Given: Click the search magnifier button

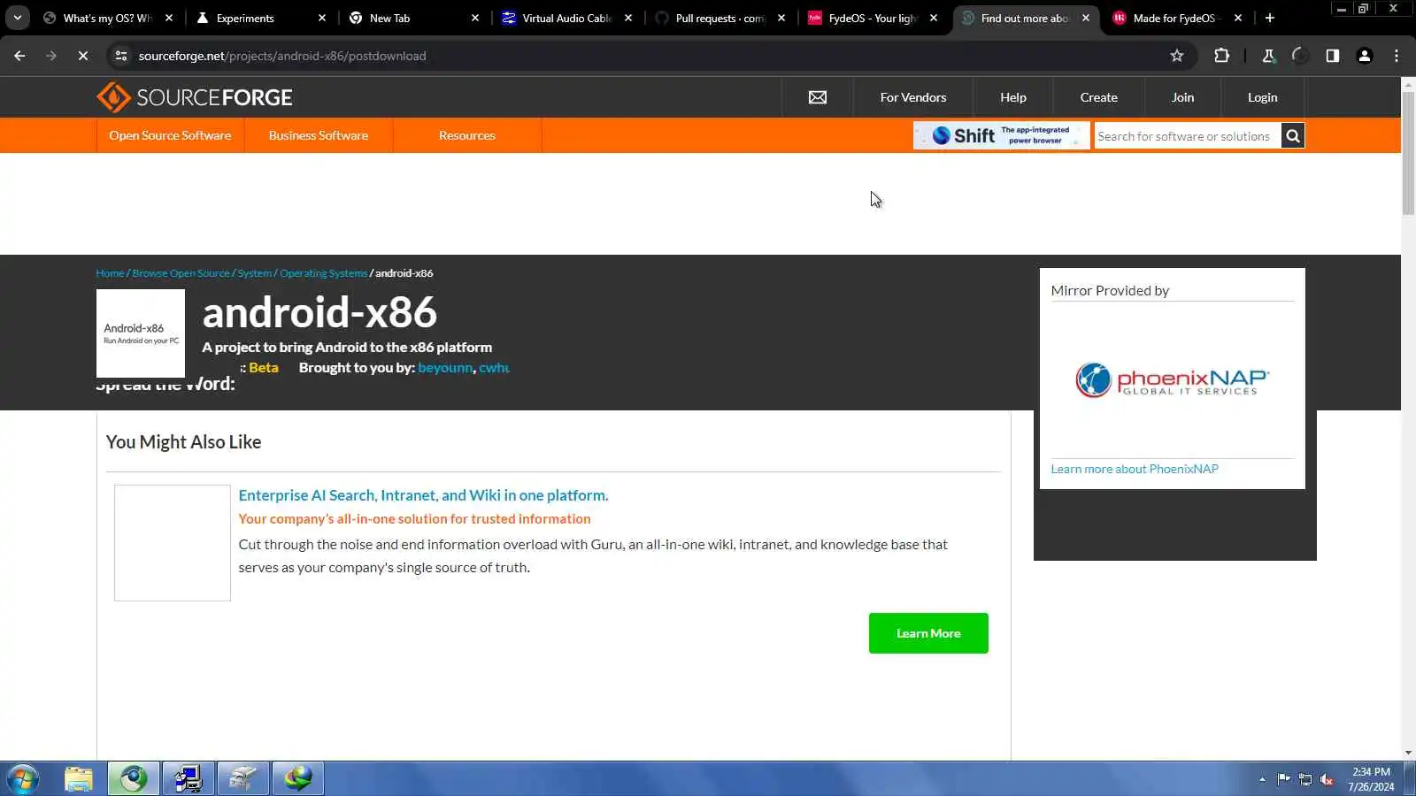Looking at the screenshot, I should [1293, 136].
